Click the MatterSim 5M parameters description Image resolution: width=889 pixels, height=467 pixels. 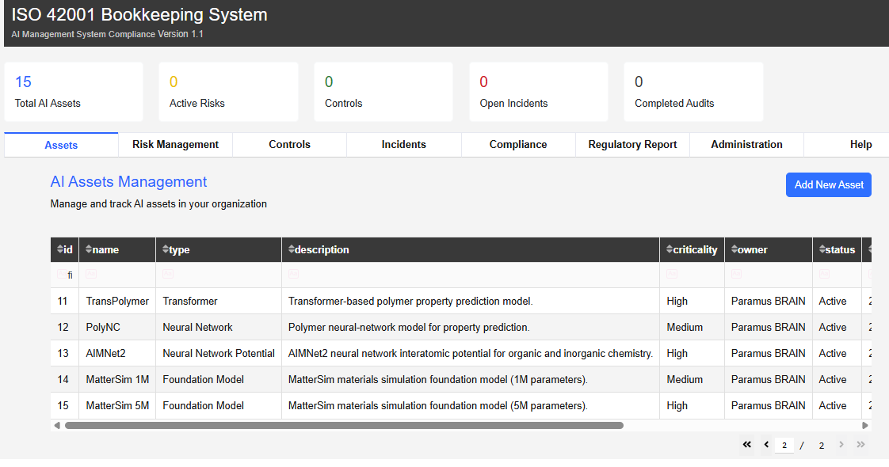(x=437, y=405)
